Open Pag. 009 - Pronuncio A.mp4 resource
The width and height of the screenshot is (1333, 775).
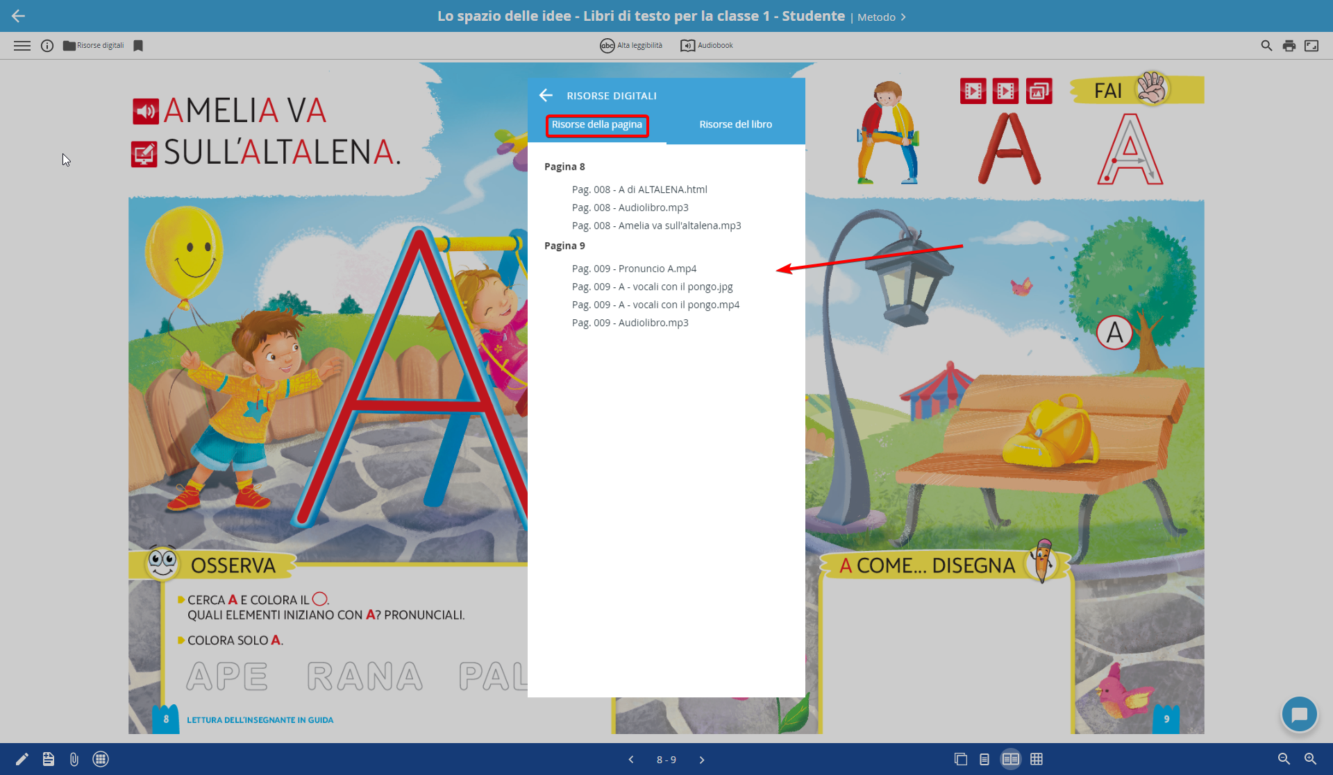(634, 269)
